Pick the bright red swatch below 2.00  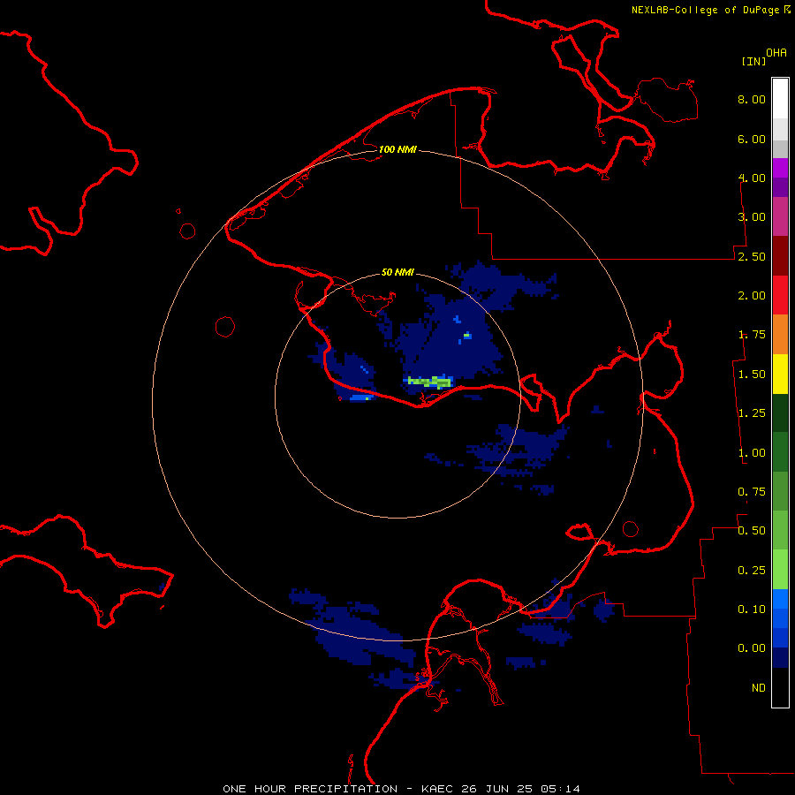(780, 295)
